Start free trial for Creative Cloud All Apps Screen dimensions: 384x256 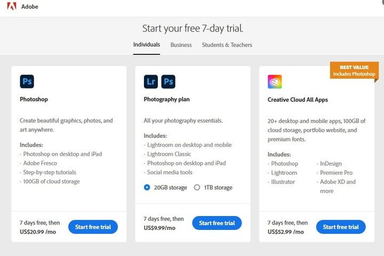tap(341, 227)
